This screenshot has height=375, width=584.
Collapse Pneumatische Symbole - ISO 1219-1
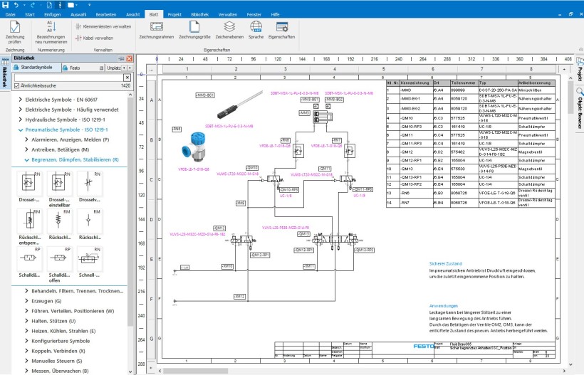21,130
